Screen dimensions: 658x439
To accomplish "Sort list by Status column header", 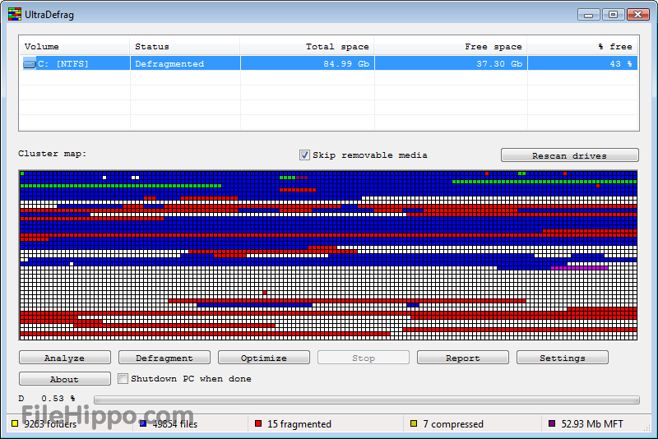I will [185, 47].
